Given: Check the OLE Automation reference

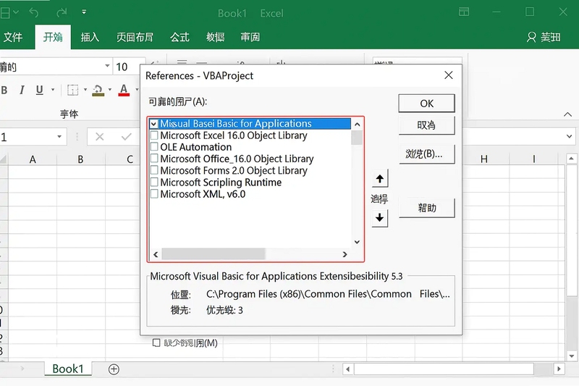Looking at the screenshot, I should coord(154,146).
